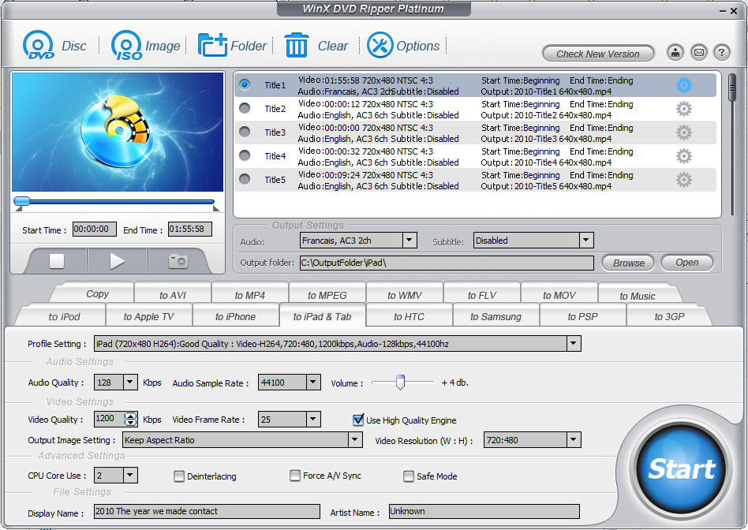Expand the Output Image Setting dropdown
The height and width of the screenshot is (530, 748).
click(x=355, y=440)
